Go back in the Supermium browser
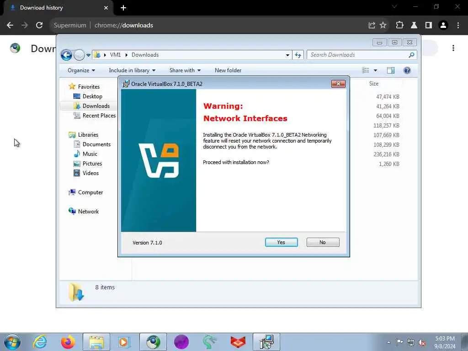Viewport: 468px width, 351px height. click(10, 26)
